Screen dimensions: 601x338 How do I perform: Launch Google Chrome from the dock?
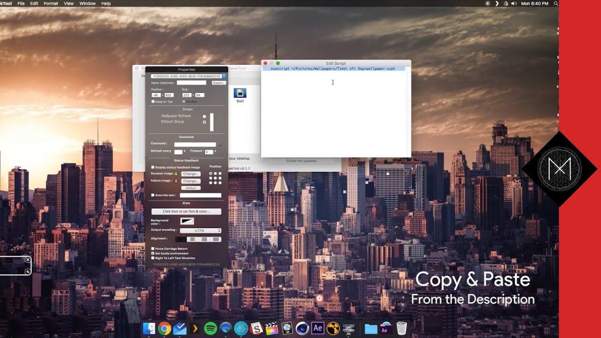[x=164, y=329]
